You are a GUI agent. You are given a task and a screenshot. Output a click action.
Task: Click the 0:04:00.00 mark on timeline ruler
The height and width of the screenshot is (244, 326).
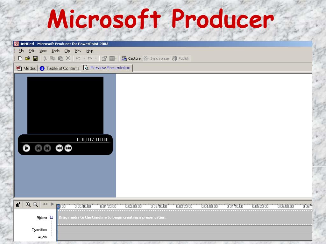(x=209, y=207)
